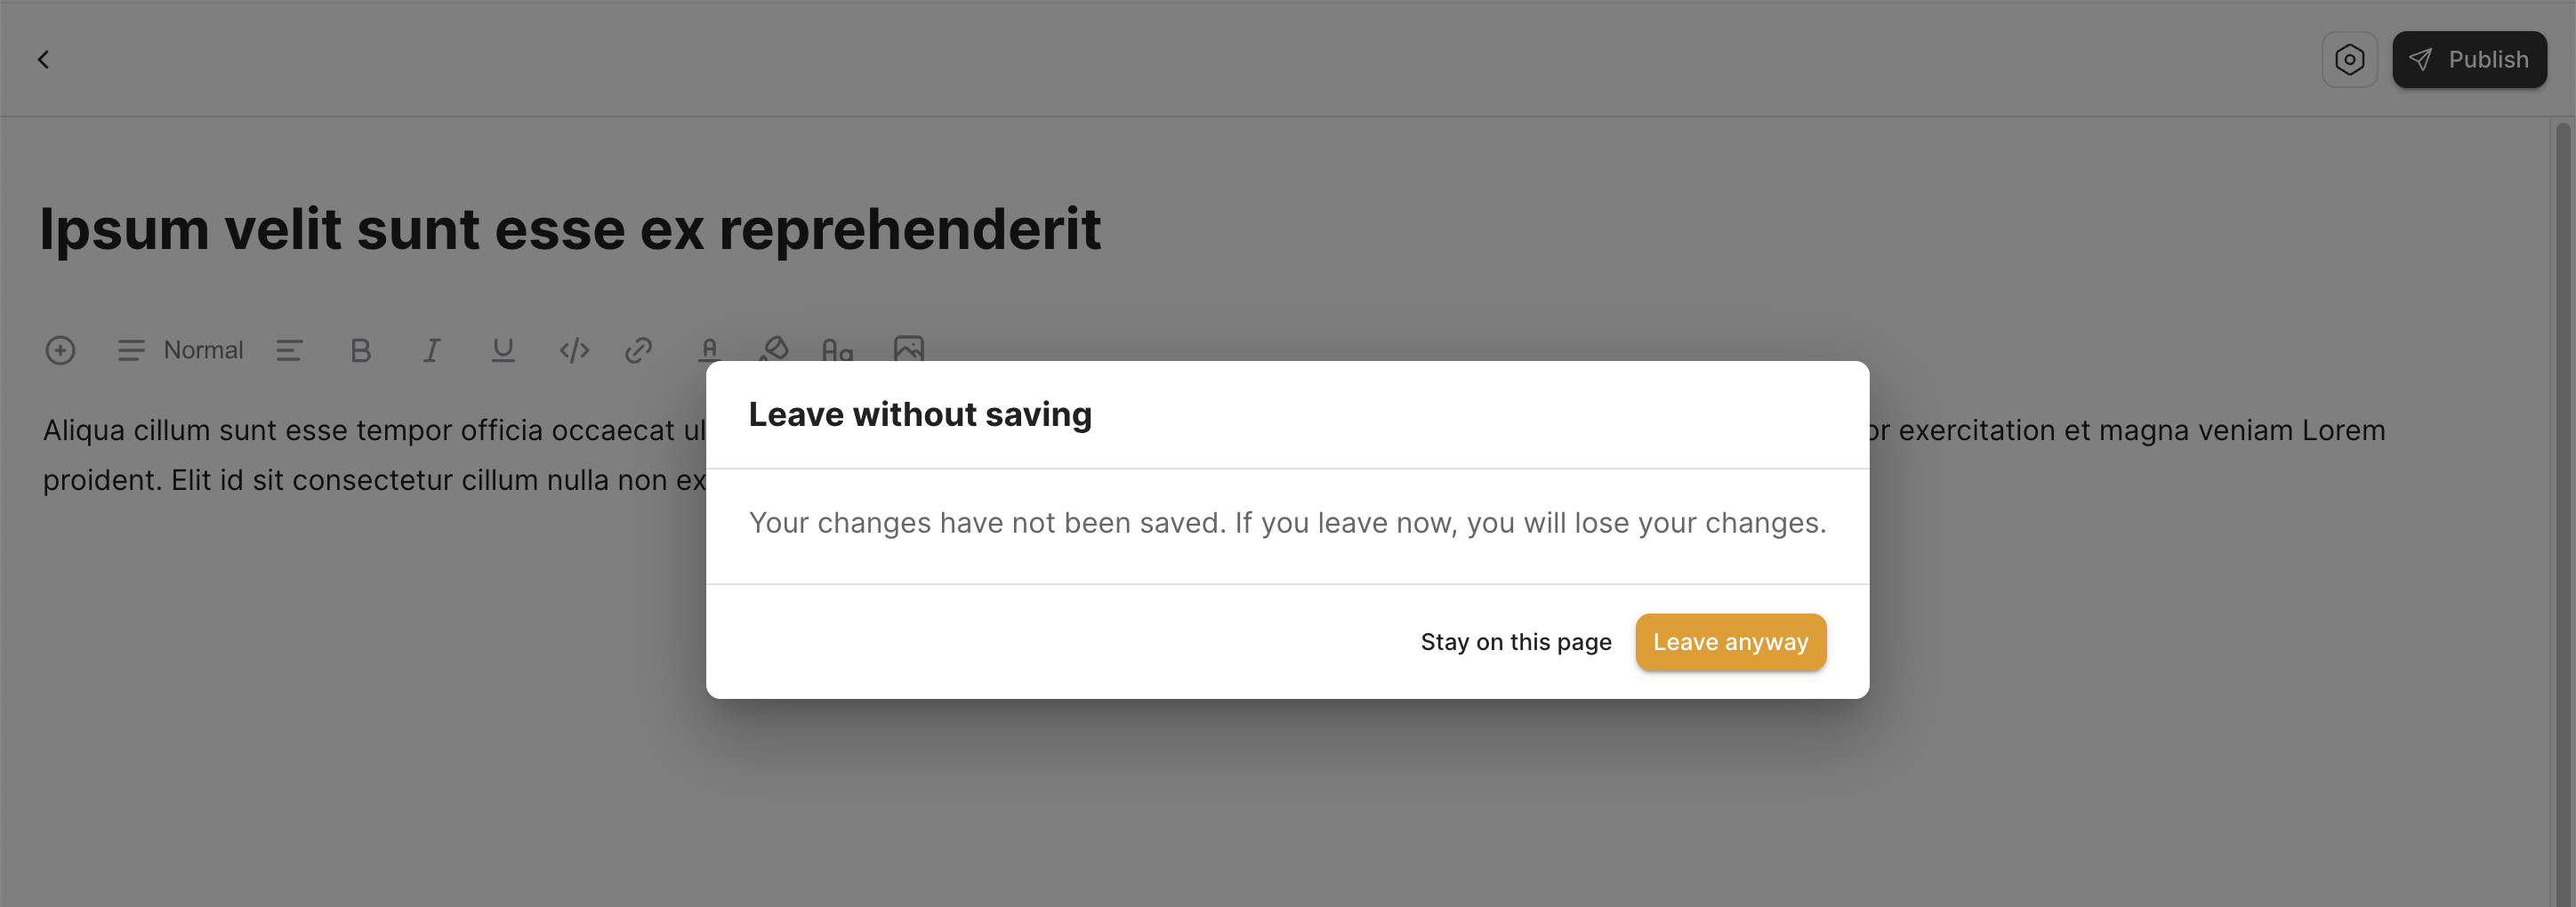Image resolution: width=2576 pixels, height=907 pixels.
Task: Open the Normal text style dropdown
Action: coord(181,350)
